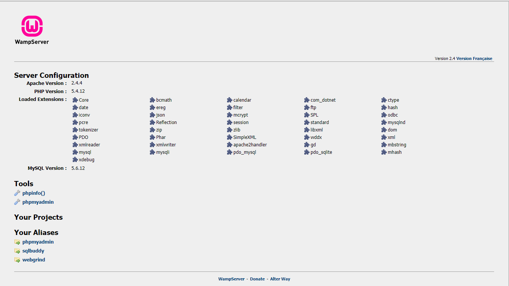Screen dimensions: 509x286
Task: Click the puzzle icon beside mbstring
Action: click(384, 145)
